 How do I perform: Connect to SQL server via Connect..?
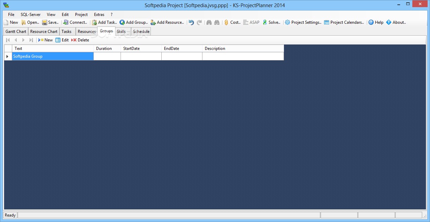[75, 22]
